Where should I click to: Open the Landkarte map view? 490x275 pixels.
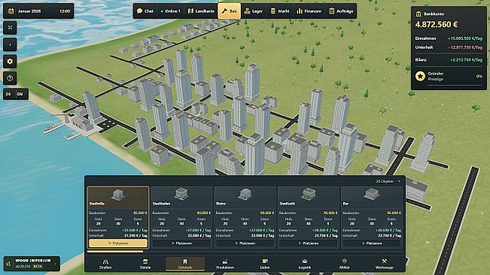pos(201,11)
